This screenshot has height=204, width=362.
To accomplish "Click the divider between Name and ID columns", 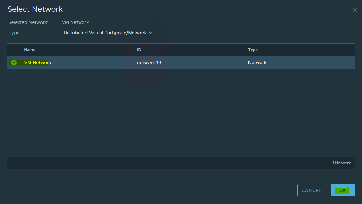I will (x=133, y=50).
